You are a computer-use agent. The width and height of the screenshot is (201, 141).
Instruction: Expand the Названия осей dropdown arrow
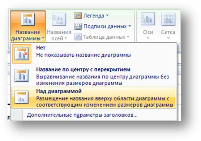pos(66,38)
